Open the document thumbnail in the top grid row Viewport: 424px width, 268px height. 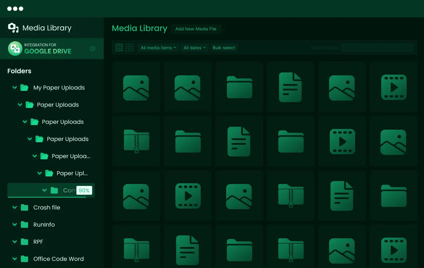click(x=290, y=87)
